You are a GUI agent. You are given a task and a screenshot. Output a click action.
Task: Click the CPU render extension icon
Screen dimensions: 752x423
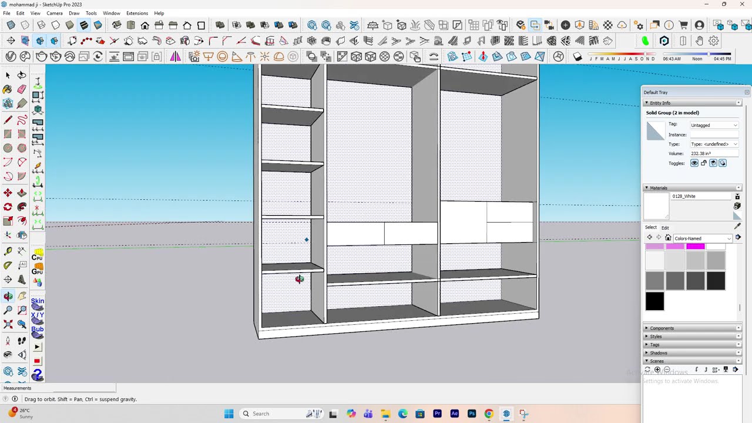point(37,254)
